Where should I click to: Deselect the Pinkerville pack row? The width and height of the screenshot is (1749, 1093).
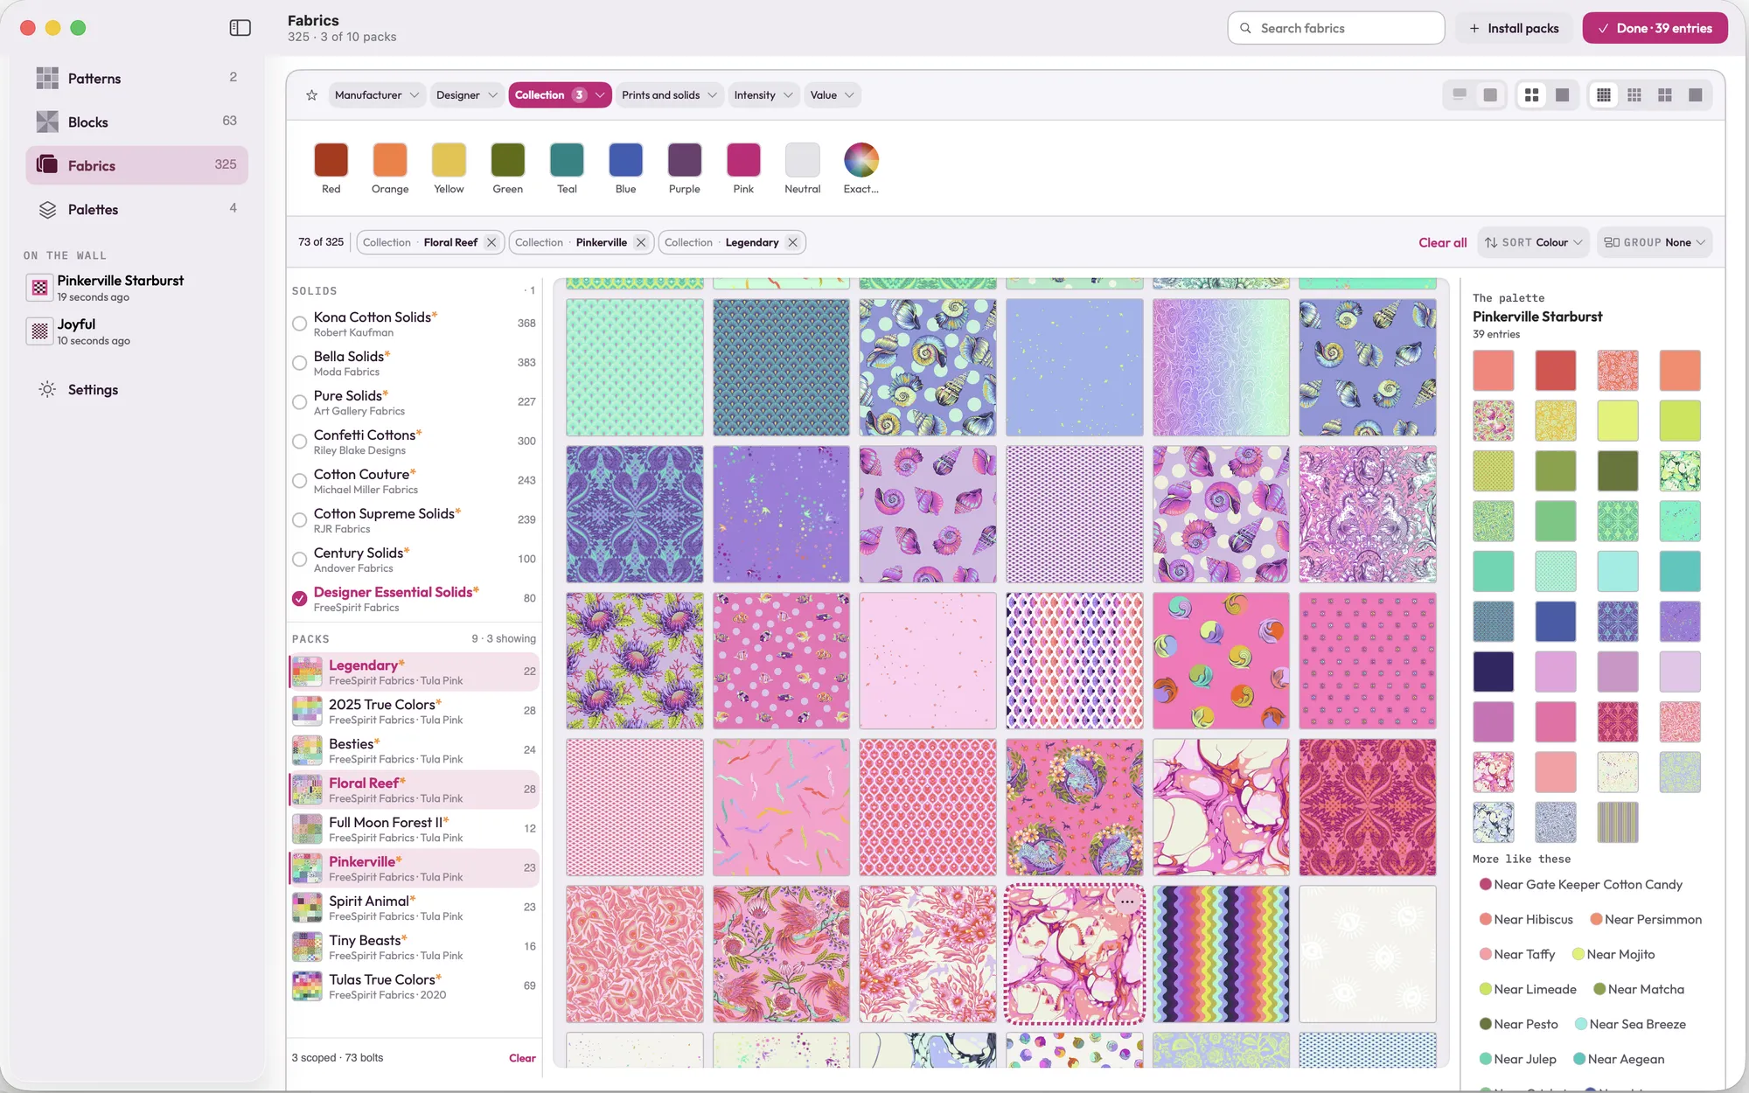pos(414,868)
